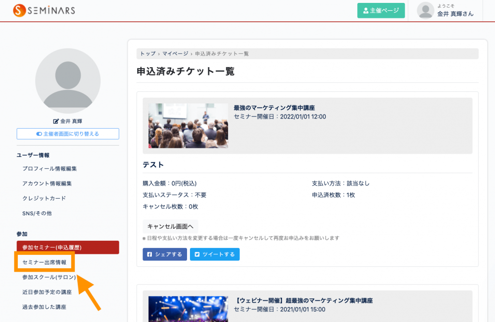Open アカウント情報編集 in sidebar
This screenshot has width=495, height=322.
[x=47, y=183]
